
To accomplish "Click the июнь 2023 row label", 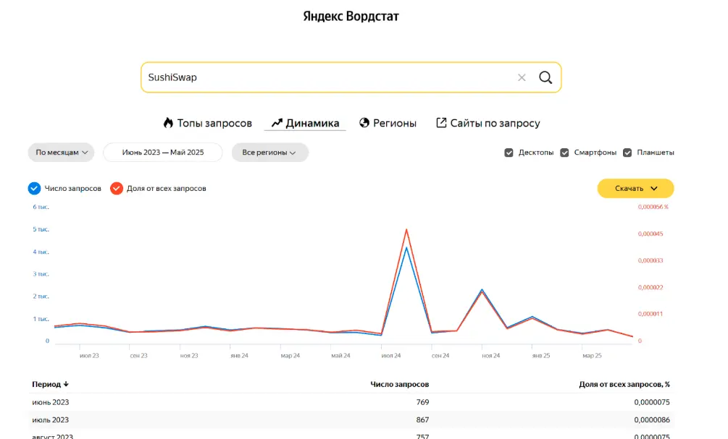I will (50, 402).
